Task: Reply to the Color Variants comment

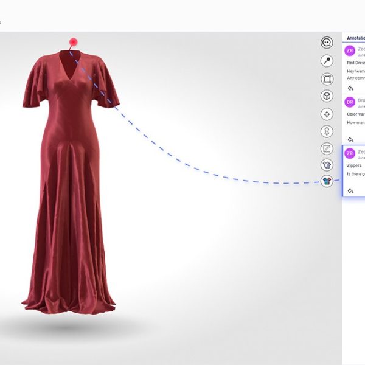Action: coord(350,139)
